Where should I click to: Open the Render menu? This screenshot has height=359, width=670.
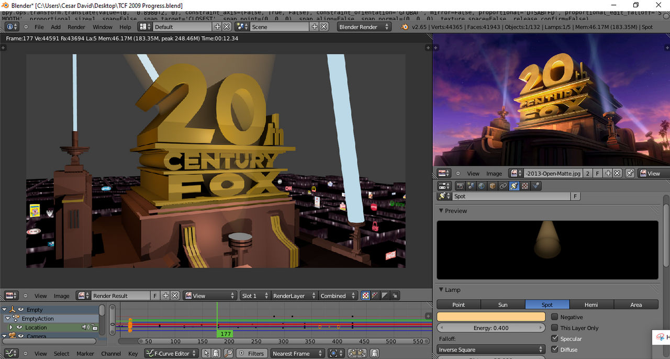tap(76, 27)
